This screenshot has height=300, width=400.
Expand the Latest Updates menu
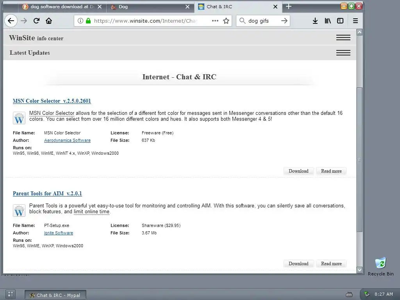[x=343, y=53]
